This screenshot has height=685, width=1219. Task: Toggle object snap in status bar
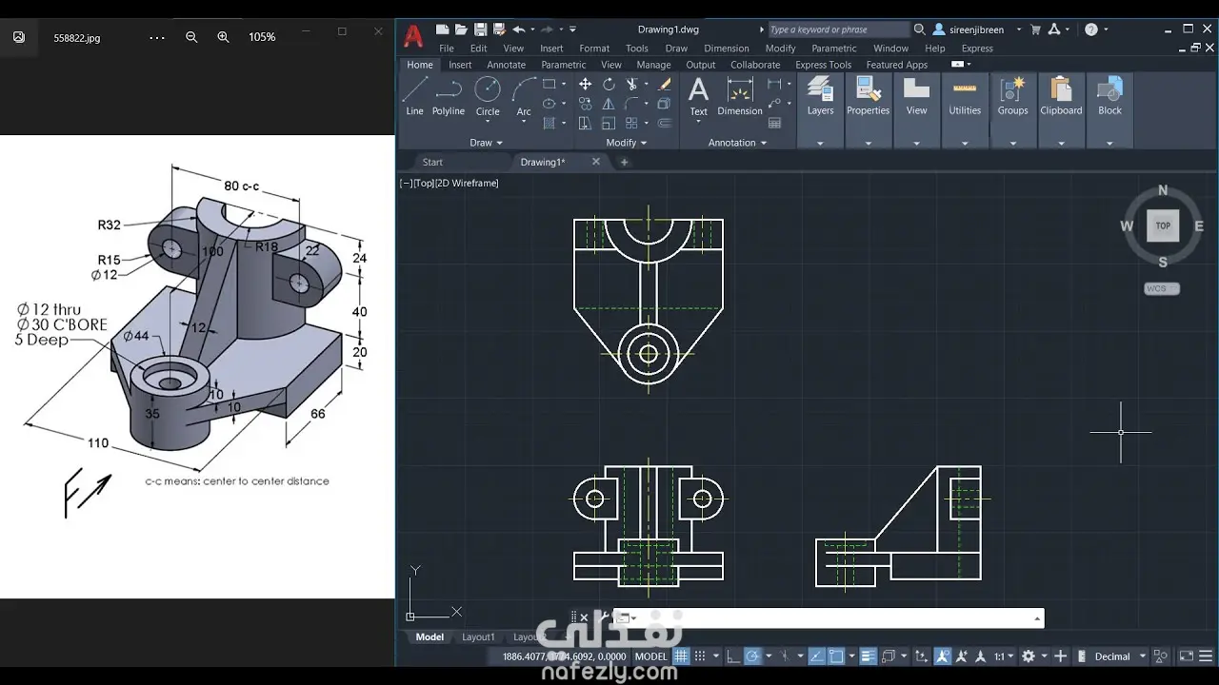click(x=836, y=656)
